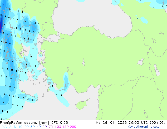167x129 pixels.
Task: Select the 150 legend value
Action: (66, 127)
